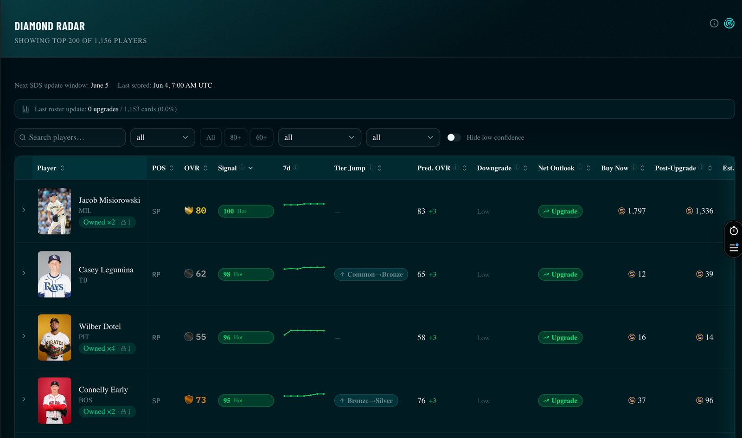Expand Wilber Dotel row
This screenshot has height=438, width=742.
click(24, 336)
